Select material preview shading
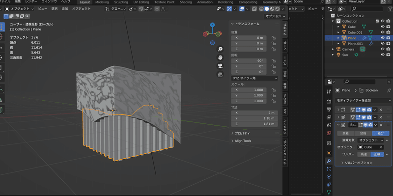 (272, 9)
